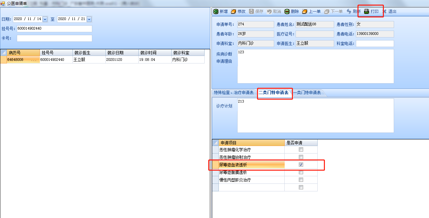This screenshot has width=429, height=218.
Task: Switch to 二类门特申请表 tab
Action: tap(273, 93)
